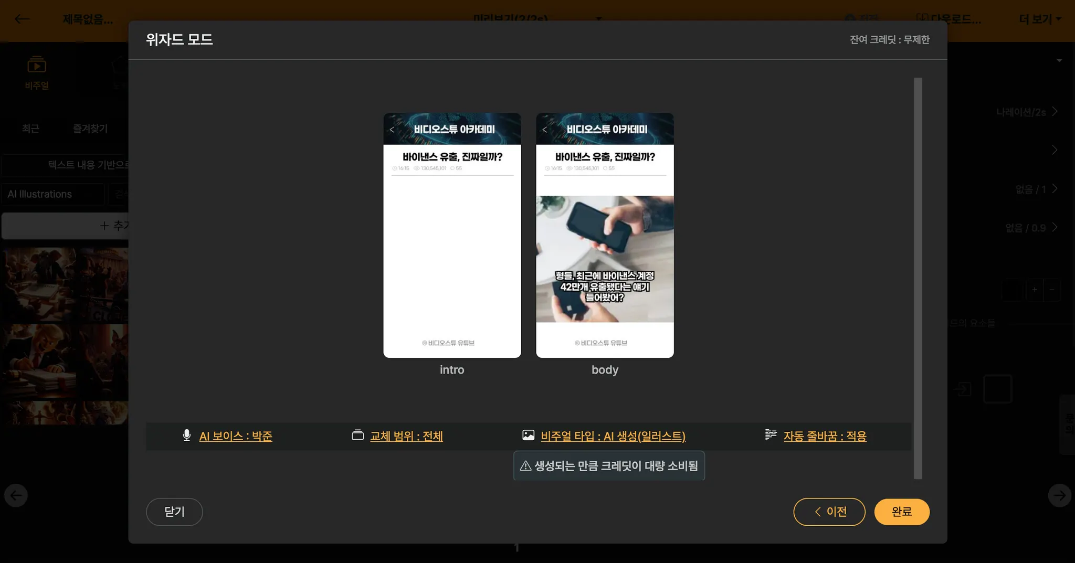Go to previous scene with left arrow
This screenshot has width=1075, height=563.
pos(16,495)
